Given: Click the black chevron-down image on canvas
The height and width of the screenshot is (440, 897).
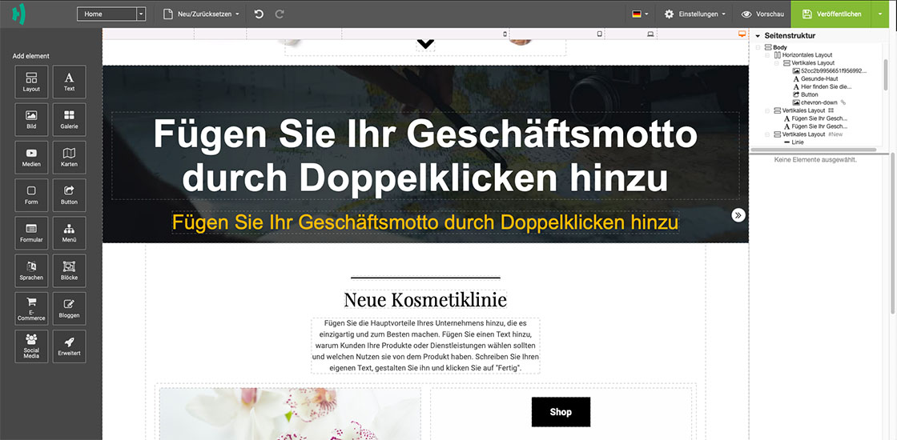Looking at the screenshot, I should pyautogui.click(x=425, y=44).
